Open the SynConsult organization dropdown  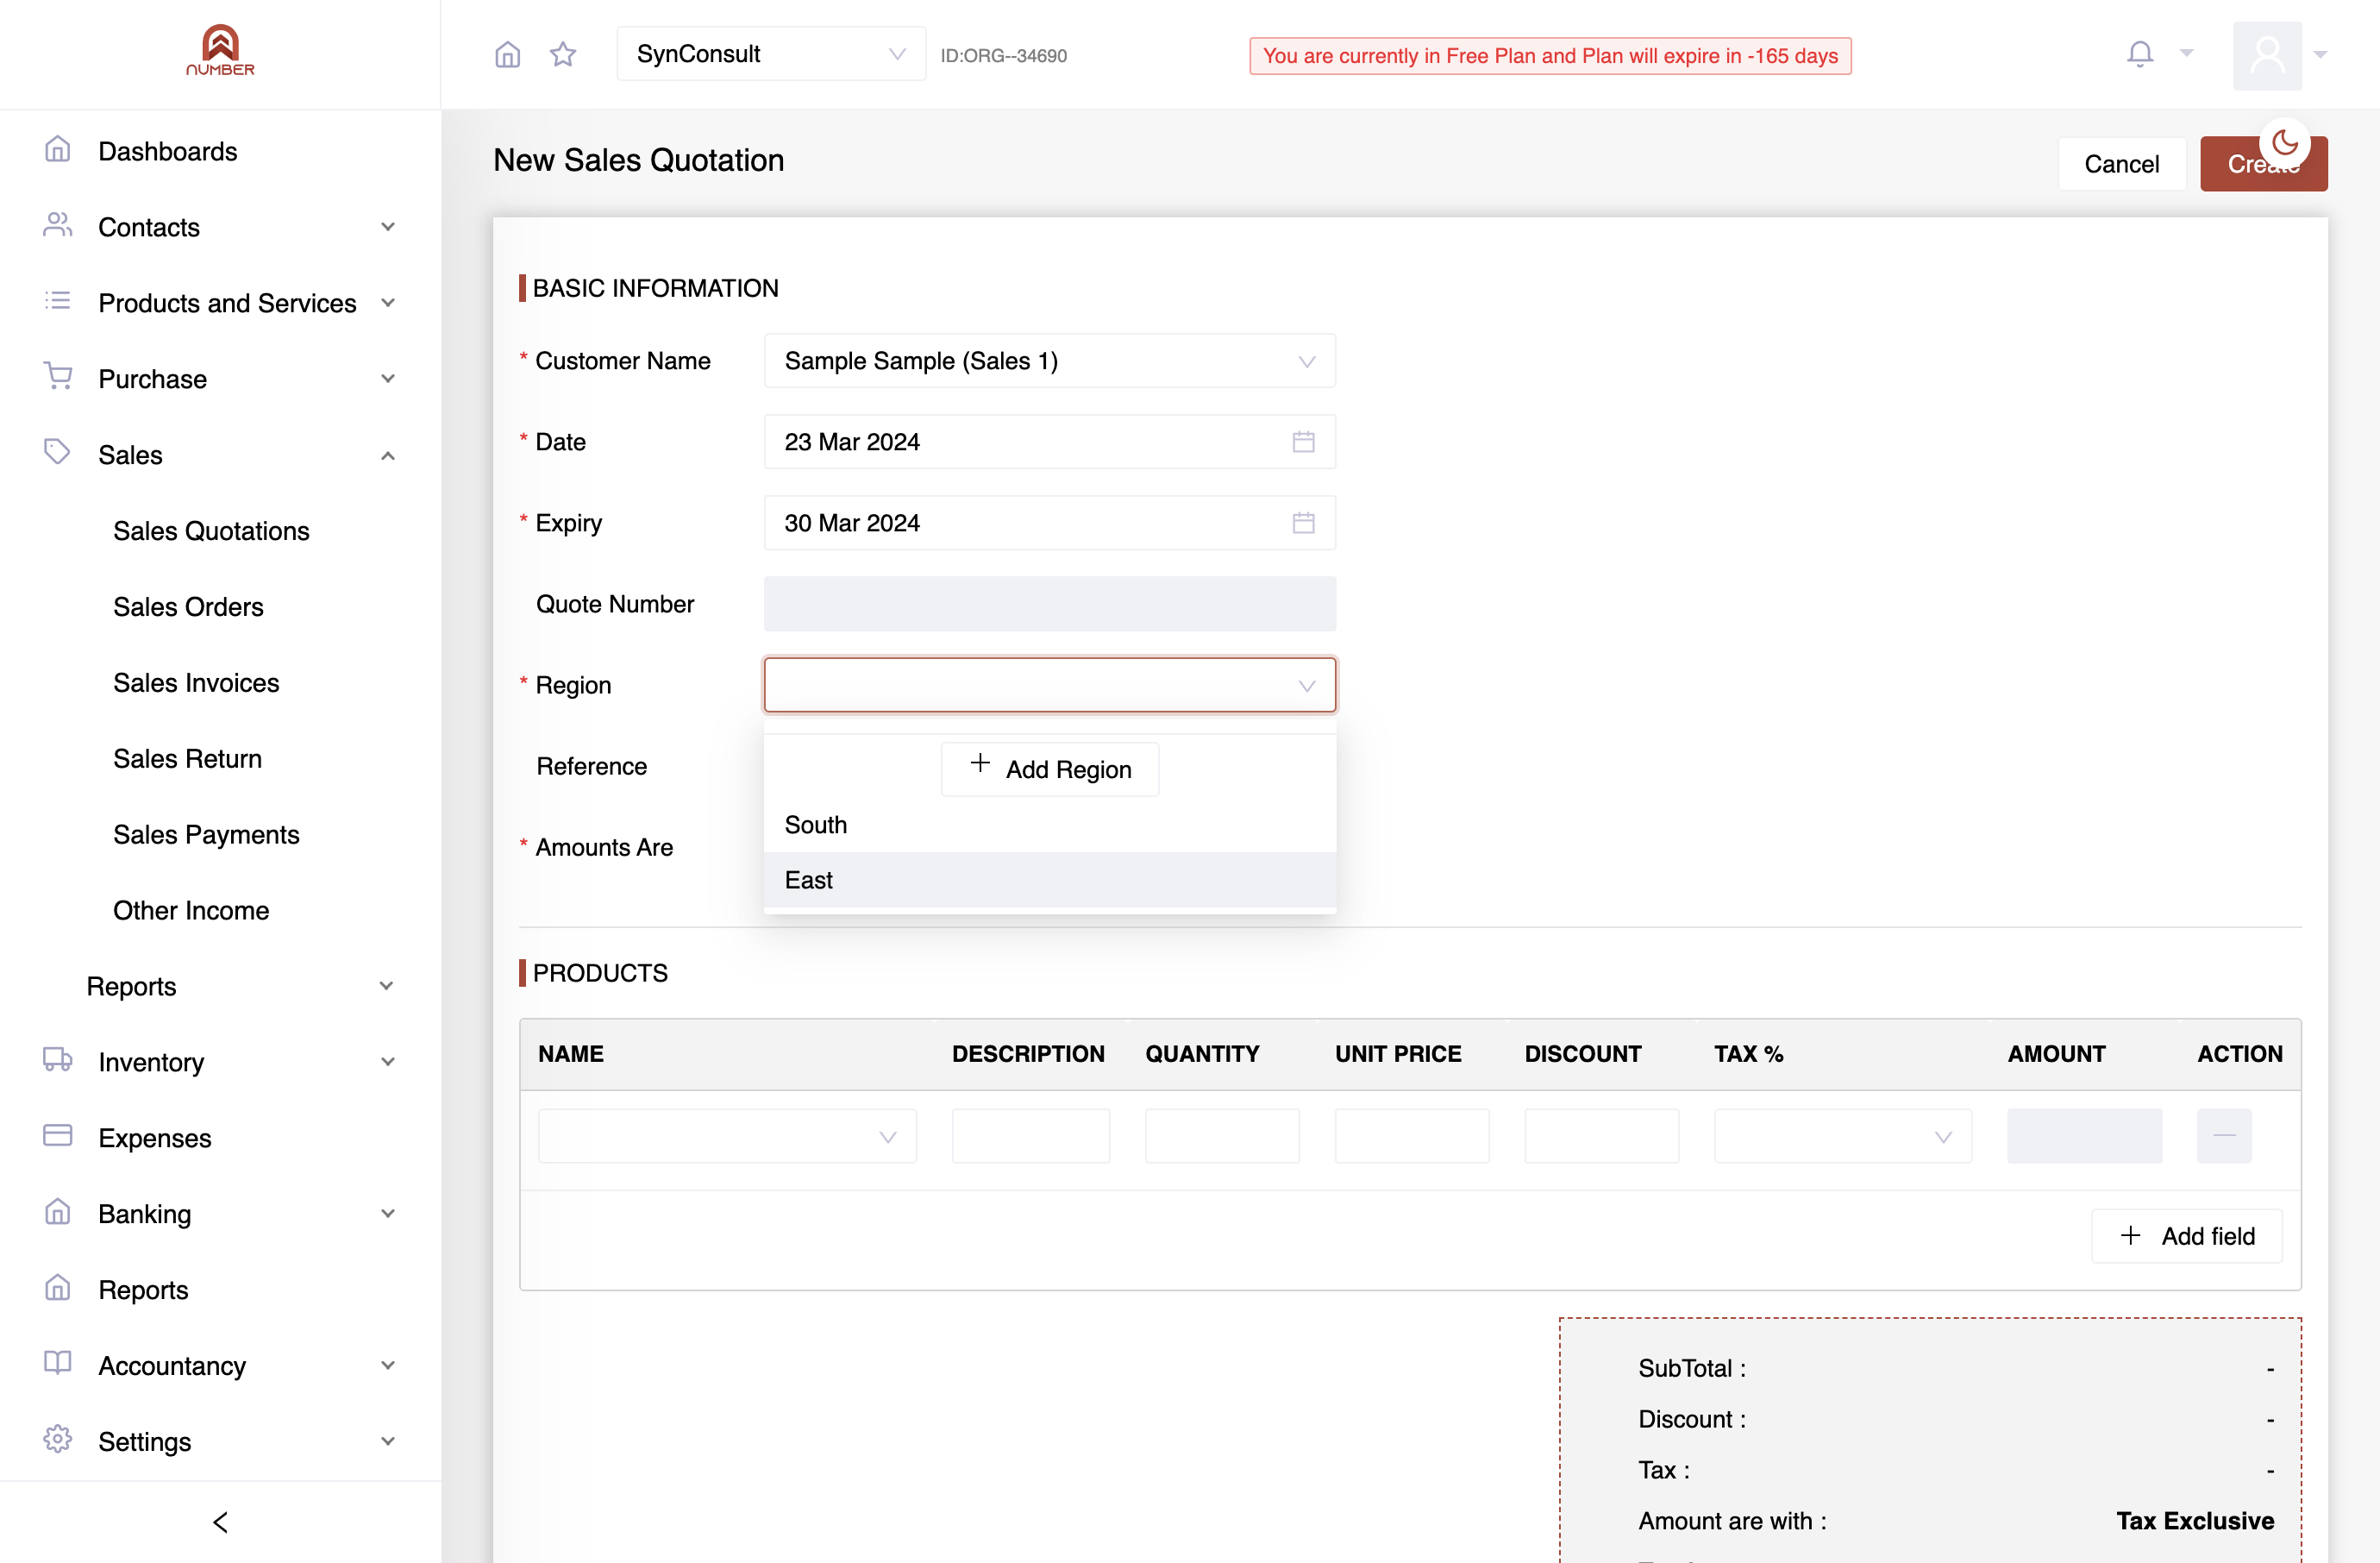click(771, 54)
